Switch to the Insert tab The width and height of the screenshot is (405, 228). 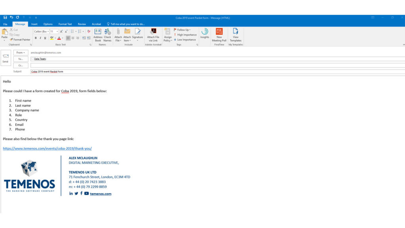(34, 24)
